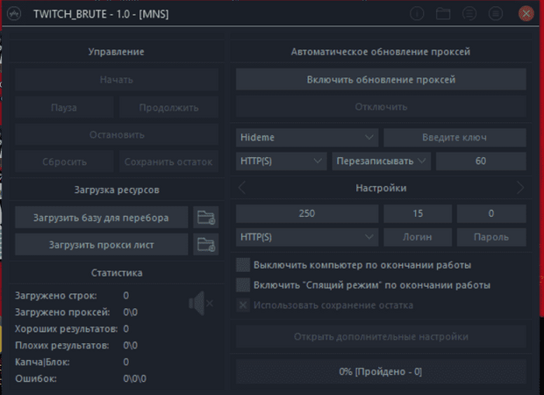
Task: Open the folder icon in the title bar
Action: [443, 14]
